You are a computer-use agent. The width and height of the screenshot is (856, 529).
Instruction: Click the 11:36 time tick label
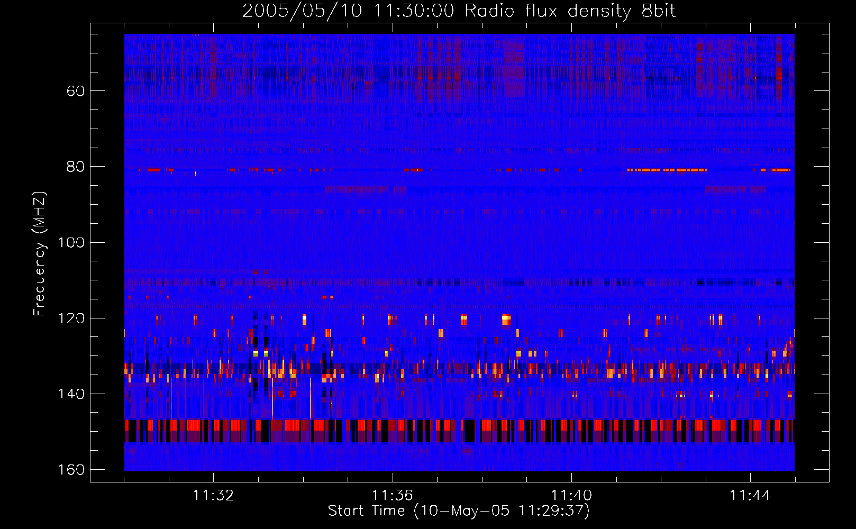click(x=392, y=495)
